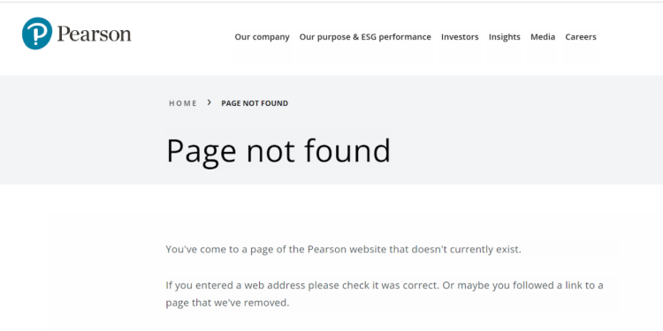Click the PAGE NOT FOUND breadcrumb label
Screen dimensions: 663x331
(255, 103)
